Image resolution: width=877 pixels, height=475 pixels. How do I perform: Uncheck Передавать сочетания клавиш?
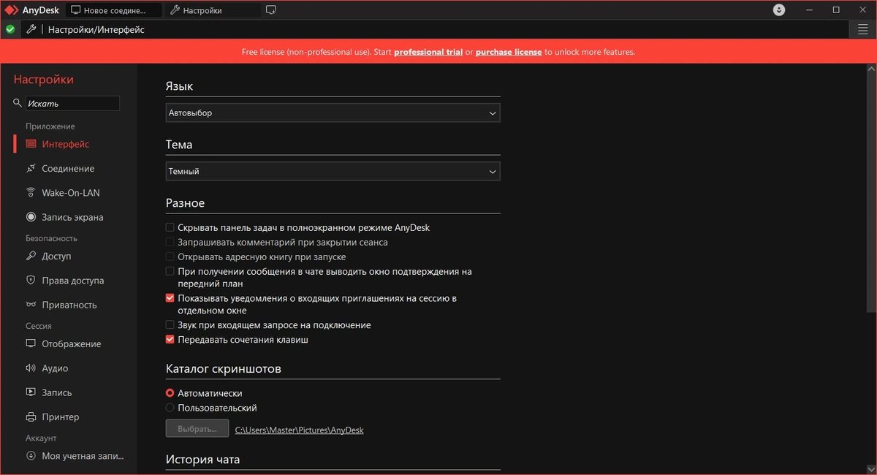[x=170, y=339]
